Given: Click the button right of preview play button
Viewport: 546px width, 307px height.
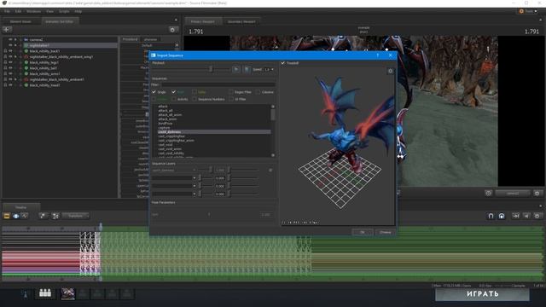Looking at the screenshot, I should click(247, 69).
